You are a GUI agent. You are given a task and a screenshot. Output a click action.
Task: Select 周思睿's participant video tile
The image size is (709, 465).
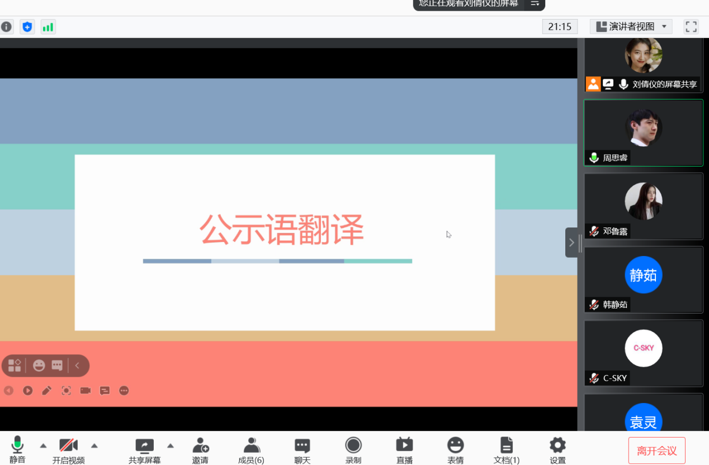(643, 132)
